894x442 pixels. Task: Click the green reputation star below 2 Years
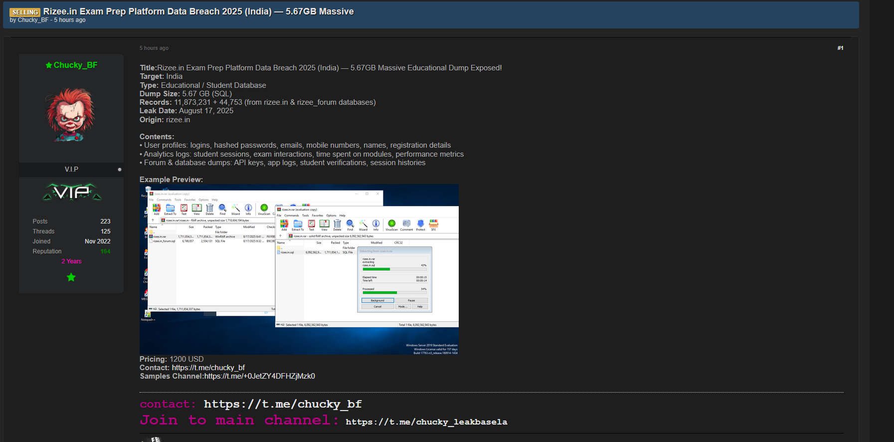tap(71, 277)
